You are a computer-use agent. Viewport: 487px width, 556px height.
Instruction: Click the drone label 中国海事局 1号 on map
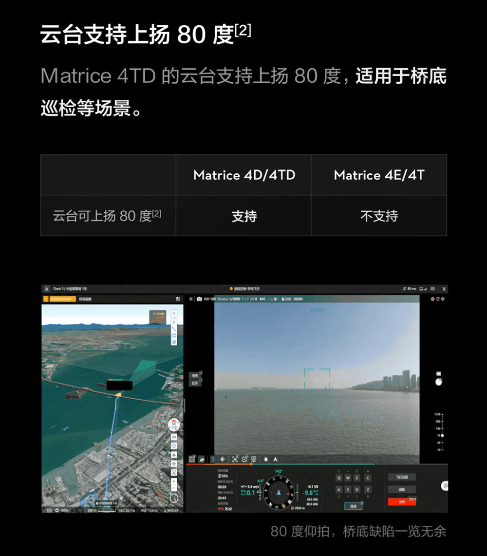105,503
